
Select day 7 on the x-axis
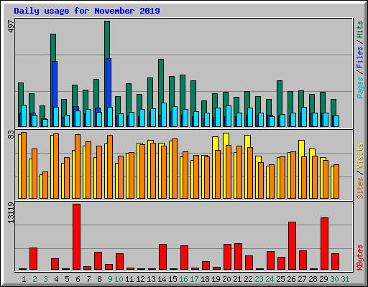pyautogui.click(x=88, y=279)
